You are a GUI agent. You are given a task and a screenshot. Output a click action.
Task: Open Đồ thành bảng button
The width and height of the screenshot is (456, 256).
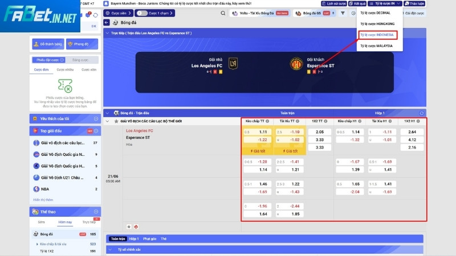[x=48, y=44]
